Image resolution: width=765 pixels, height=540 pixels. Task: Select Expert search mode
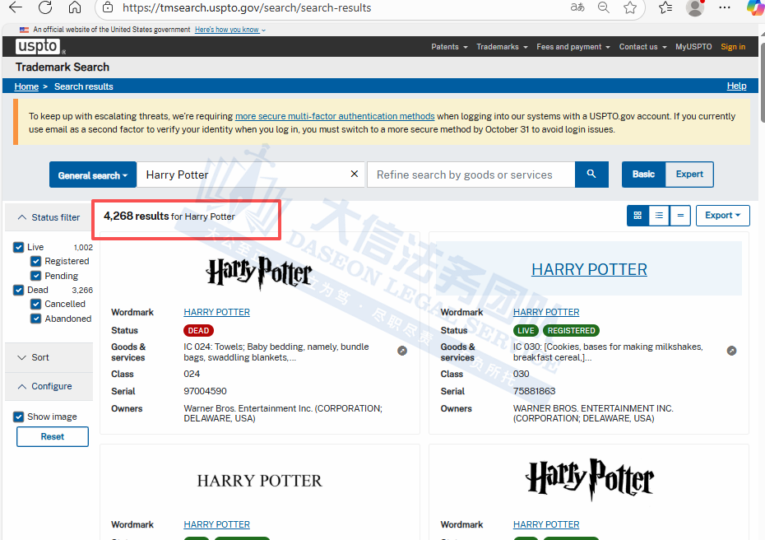pos(689,175)
